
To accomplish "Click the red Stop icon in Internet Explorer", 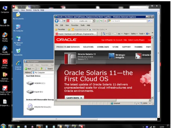I will [x=105, y=21].
